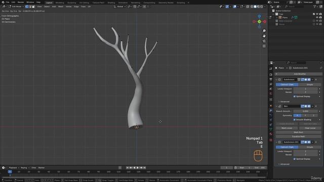Screen dimensions: 324x182
Task: Toggle viewport overlays button
Action: 235,7
